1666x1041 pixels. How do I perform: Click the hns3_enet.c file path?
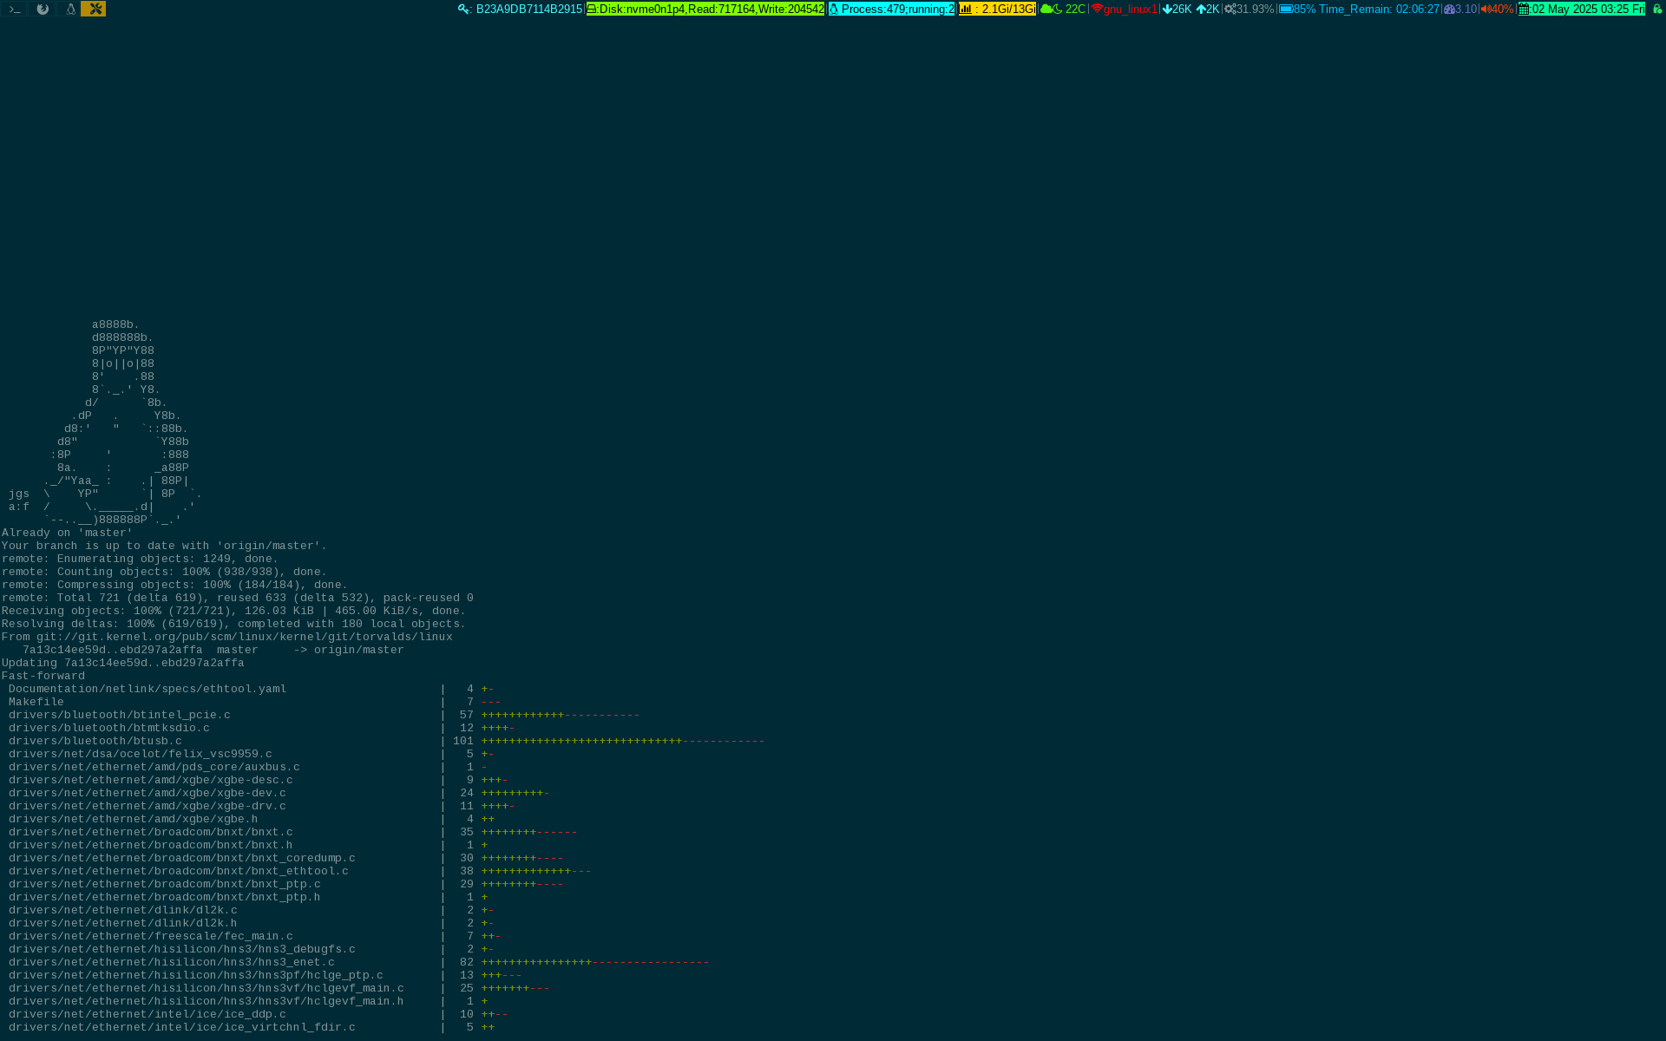172,962
